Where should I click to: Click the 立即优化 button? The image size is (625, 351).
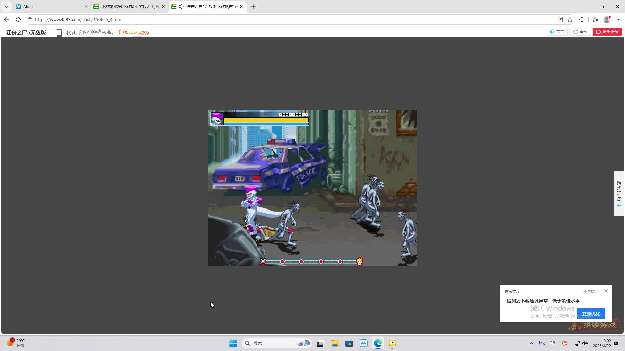point(591,314)
